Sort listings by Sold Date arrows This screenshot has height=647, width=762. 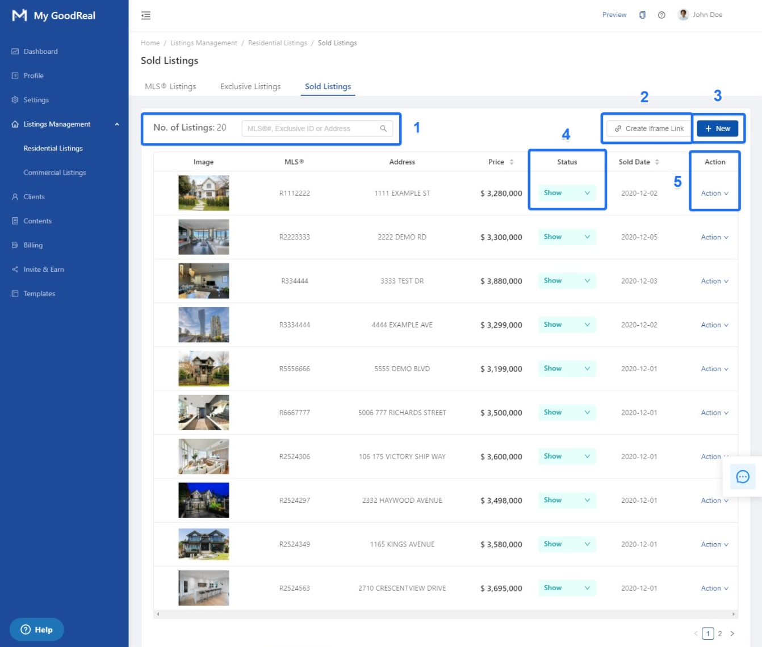pyautogui.click(x=657, y=162)
